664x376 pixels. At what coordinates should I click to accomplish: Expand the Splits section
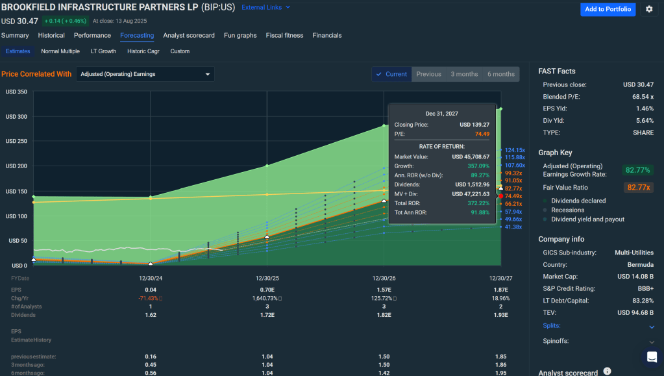pyautogui.click(x=652, y=326)
